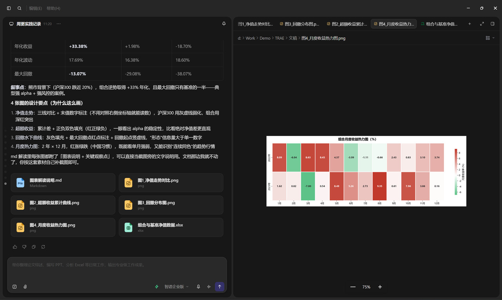
Task: Send the message with the arrow button
Action: 220,287
